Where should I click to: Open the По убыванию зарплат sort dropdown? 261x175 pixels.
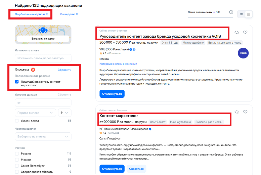tap(32, 14)
